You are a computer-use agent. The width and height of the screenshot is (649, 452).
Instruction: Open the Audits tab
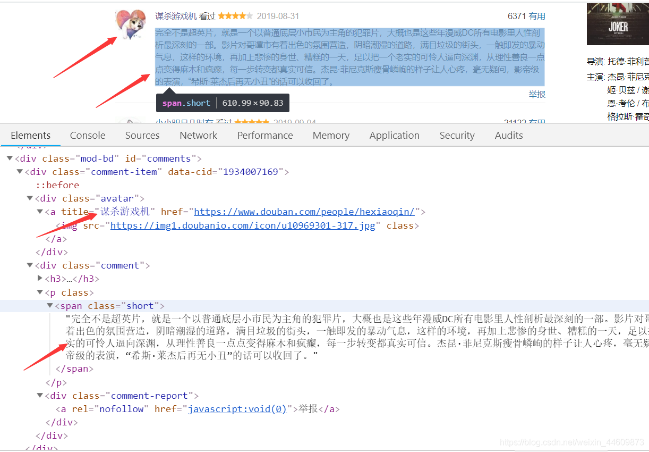pos(509,136)
